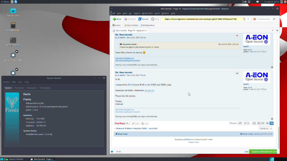Switch to Processes tab in System Monitor
Screen dimensions: 287x161
[19, 88]
